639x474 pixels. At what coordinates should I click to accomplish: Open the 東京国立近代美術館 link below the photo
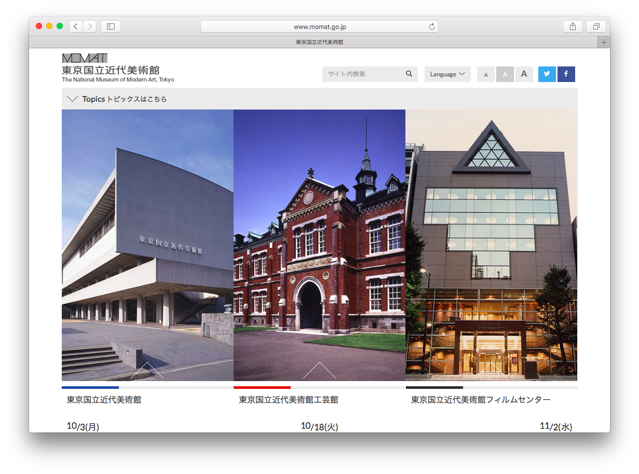104,400
